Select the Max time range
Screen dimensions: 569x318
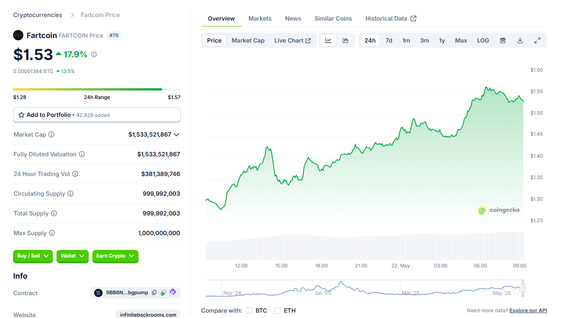click(x=461, y=40)
